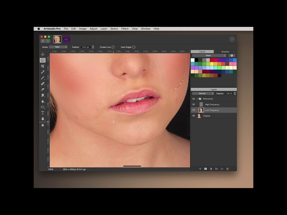Enable the Hard Edges checkbox
287x215 pixels.
[x=134, y=47]
